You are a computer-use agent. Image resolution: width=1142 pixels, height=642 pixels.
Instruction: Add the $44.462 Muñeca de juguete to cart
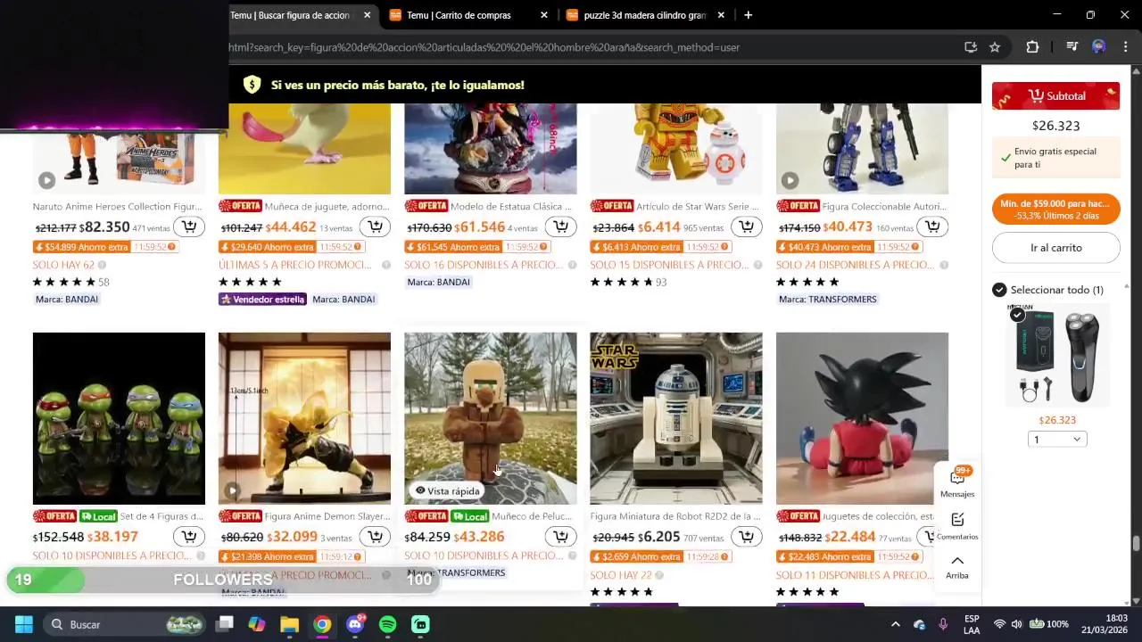[x=376, y=226]
